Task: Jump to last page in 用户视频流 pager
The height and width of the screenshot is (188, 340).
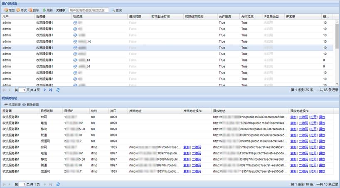Action: (51, 90)
